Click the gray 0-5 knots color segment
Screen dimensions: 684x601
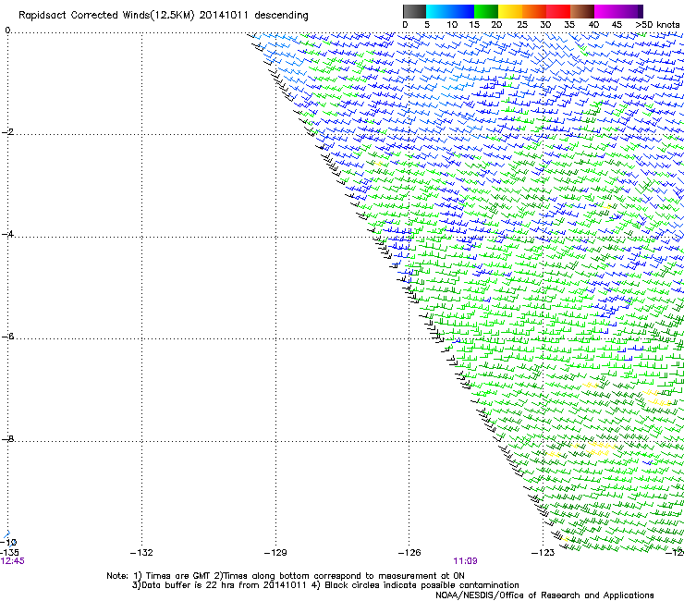414,11
